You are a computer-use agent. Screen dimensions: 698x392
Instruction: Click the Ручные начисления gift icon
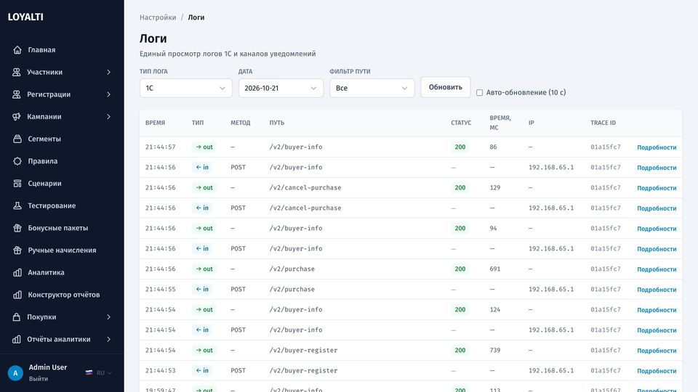click(x=17, y=250)
